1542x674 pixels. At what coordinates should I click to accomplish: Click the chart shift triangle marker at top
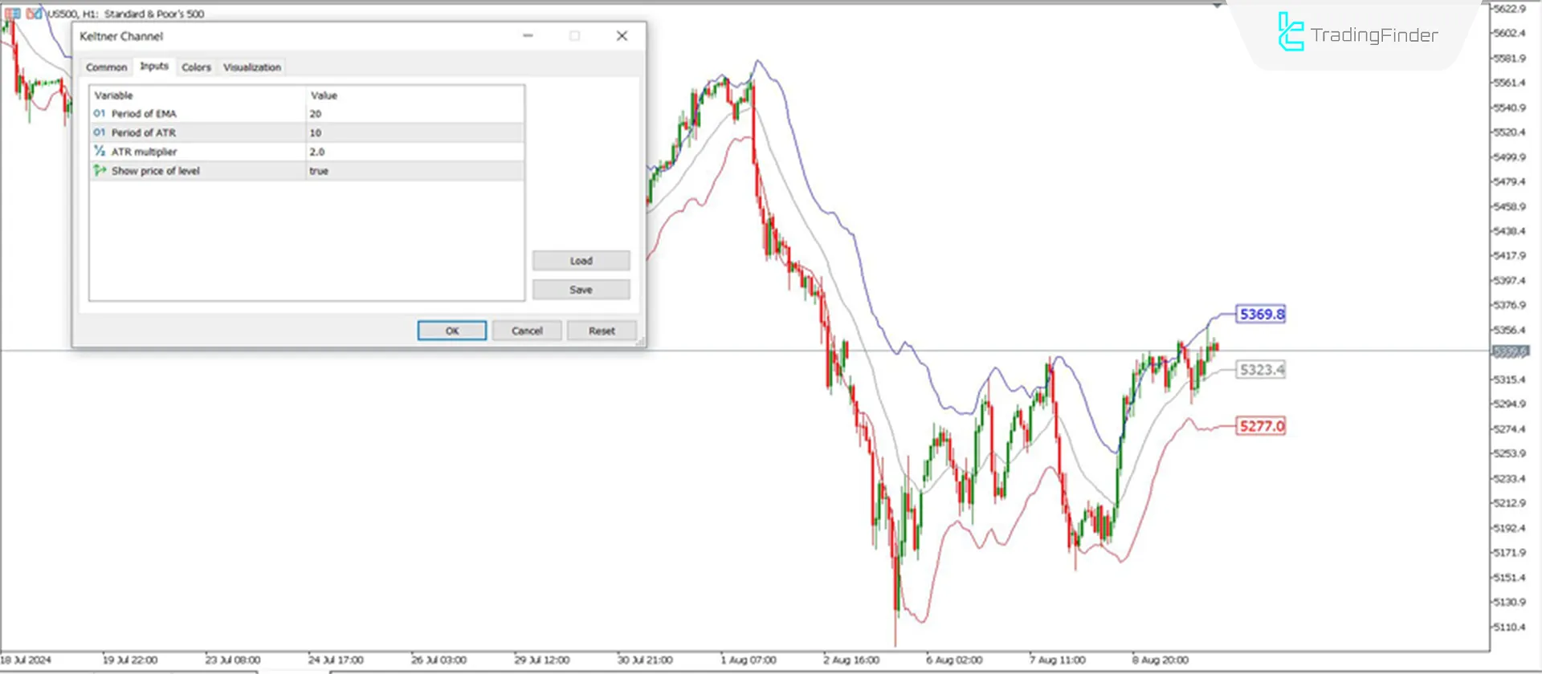[1218, 6]
